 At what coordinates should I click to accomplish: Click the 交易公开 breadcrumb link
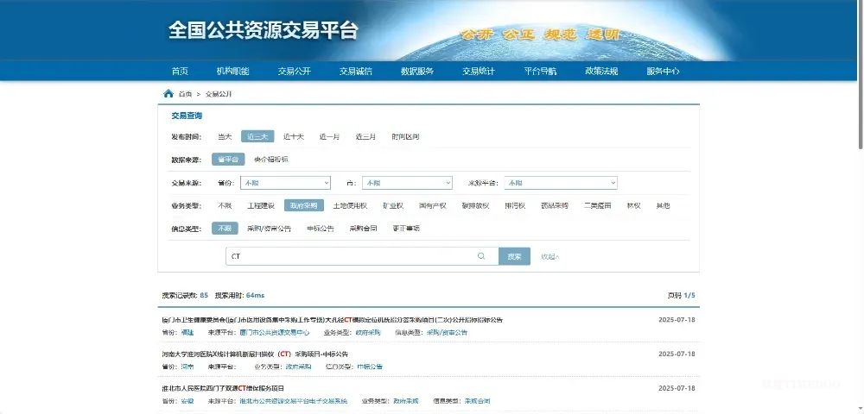[219, 94]
